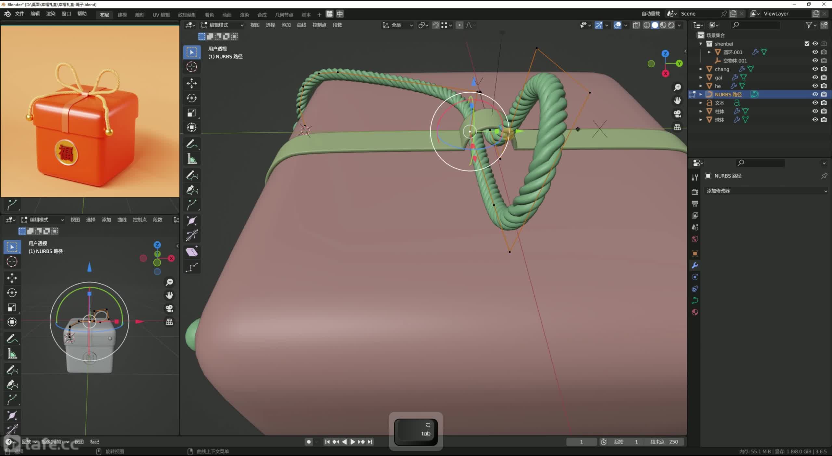This screenshot has width=832, height=456.
Task: Expand the he object in outliner
Action: (x=701, y=86)
